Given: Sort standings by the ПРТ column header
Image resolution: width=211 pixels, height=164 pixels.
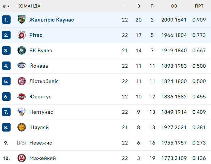Looking at the screenshot, I should pyautogui.click(x=199, y=6).
